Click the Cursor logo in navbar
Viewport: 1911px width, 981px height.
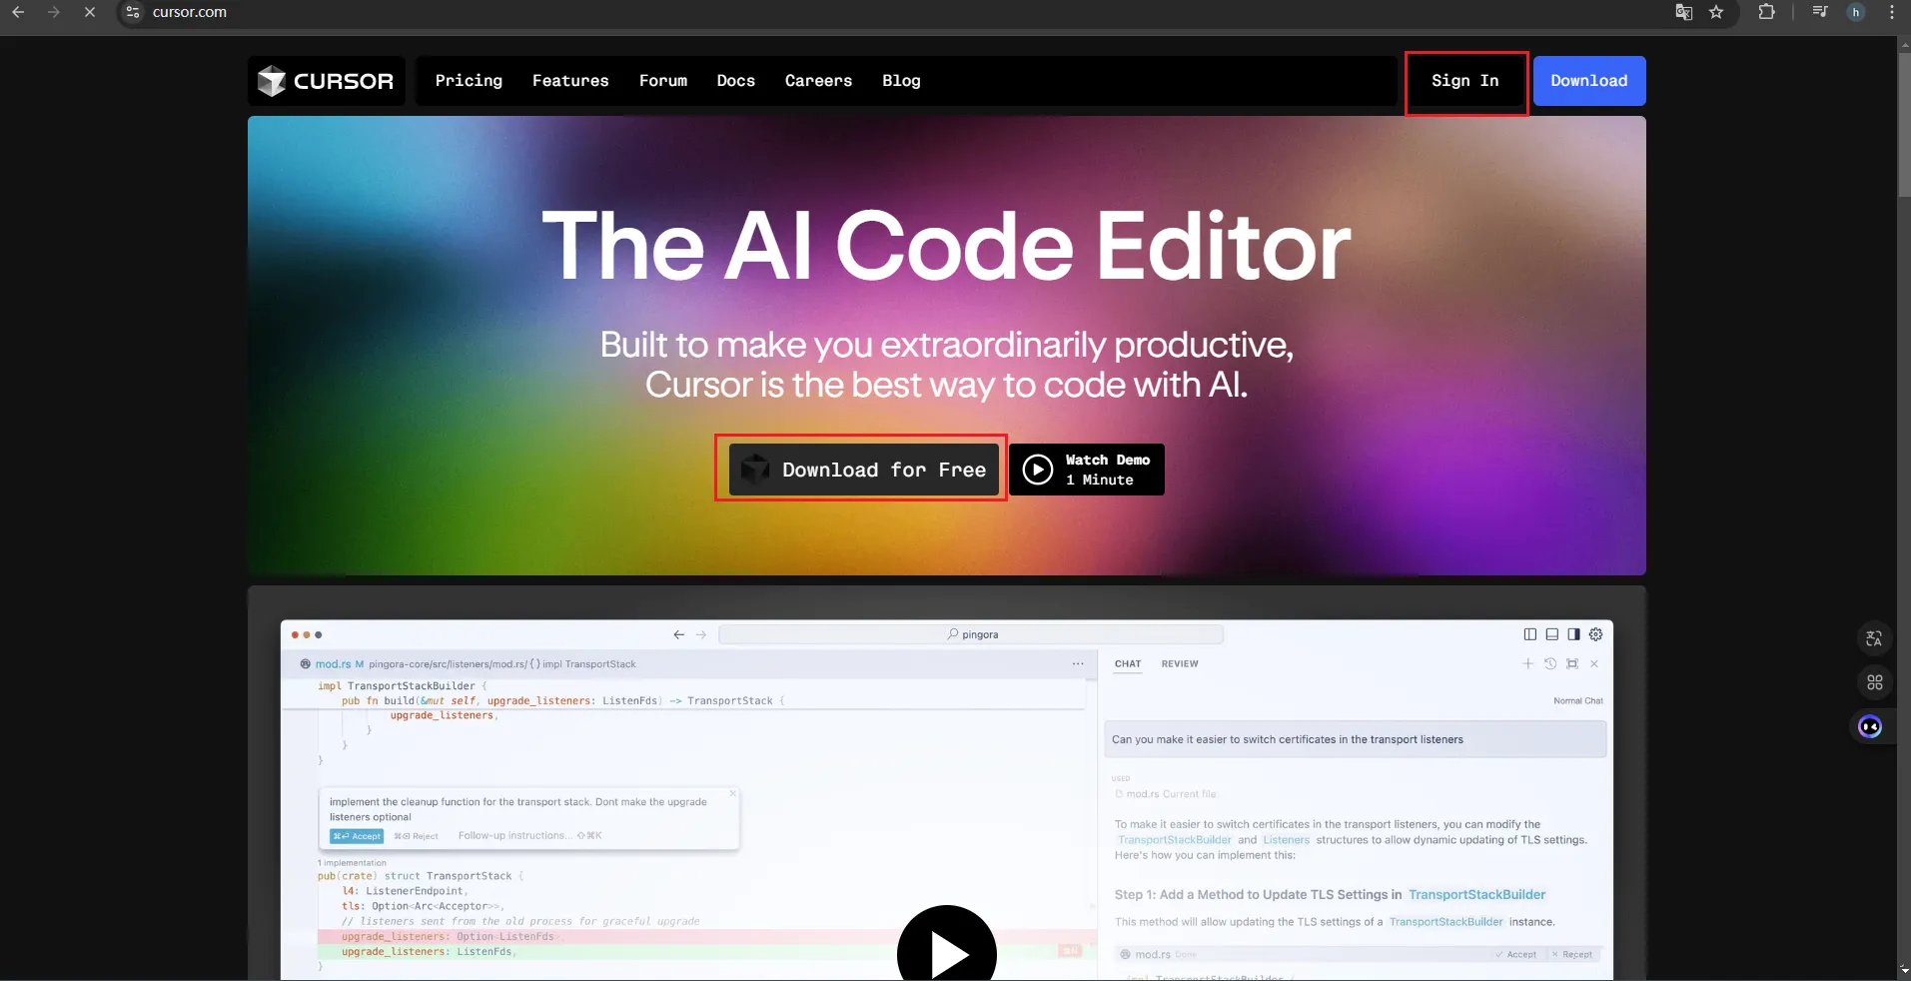(x=326, y=81)
